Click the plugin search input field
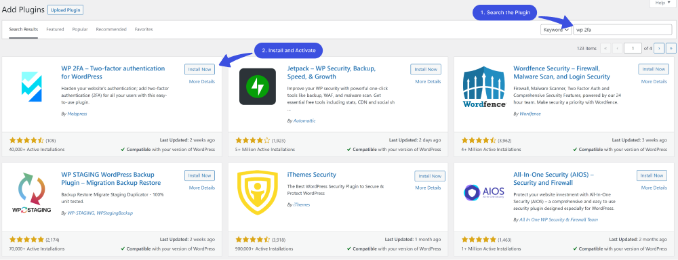Viewport: 678px width, 260px height. (622, 30)
